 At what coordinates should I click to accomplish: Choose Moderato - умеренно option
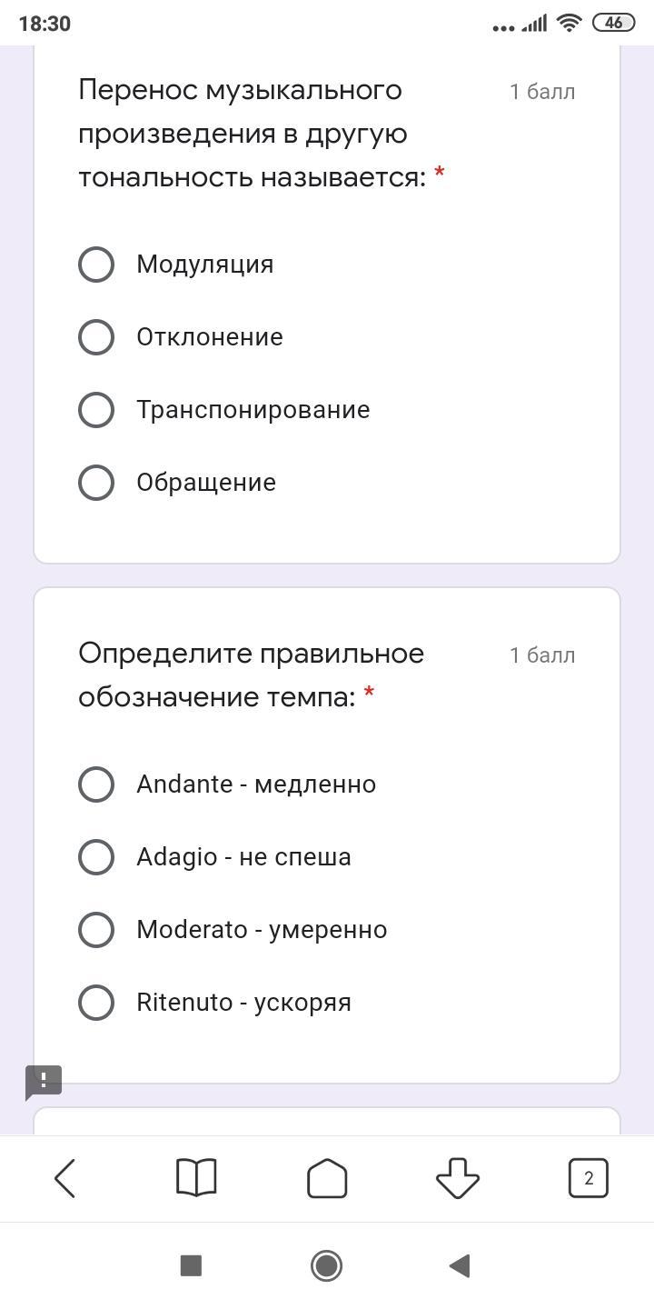point(96,930)
